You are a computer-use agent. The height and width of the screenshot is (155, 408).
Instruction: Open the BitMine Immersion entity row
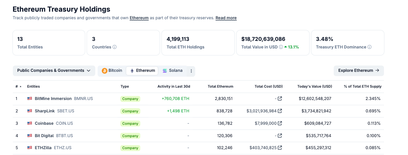pos(53,99)
